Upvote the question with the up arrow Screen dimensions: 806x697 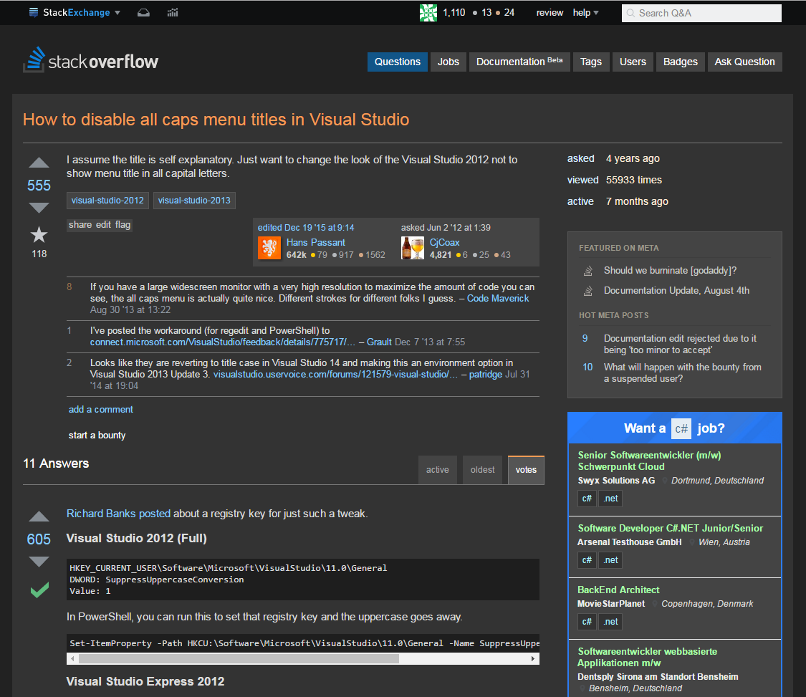(x=39, y=163)
